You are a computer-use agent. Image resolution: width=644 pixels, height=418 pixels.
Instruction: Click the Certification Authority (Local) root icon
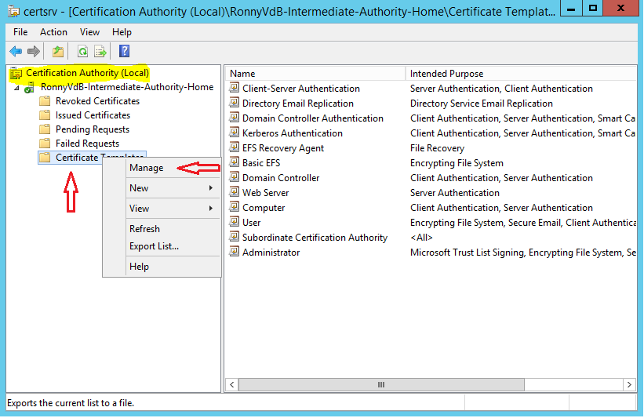tap(16, 73)
